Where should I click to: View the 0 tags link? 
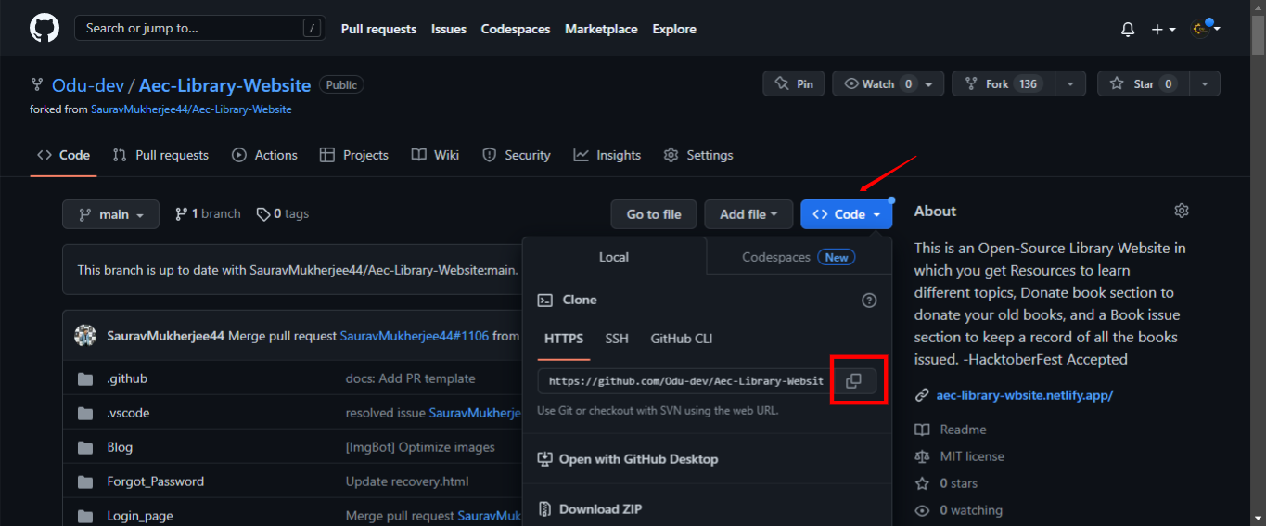pyautogui.click(x=283, y=213)
